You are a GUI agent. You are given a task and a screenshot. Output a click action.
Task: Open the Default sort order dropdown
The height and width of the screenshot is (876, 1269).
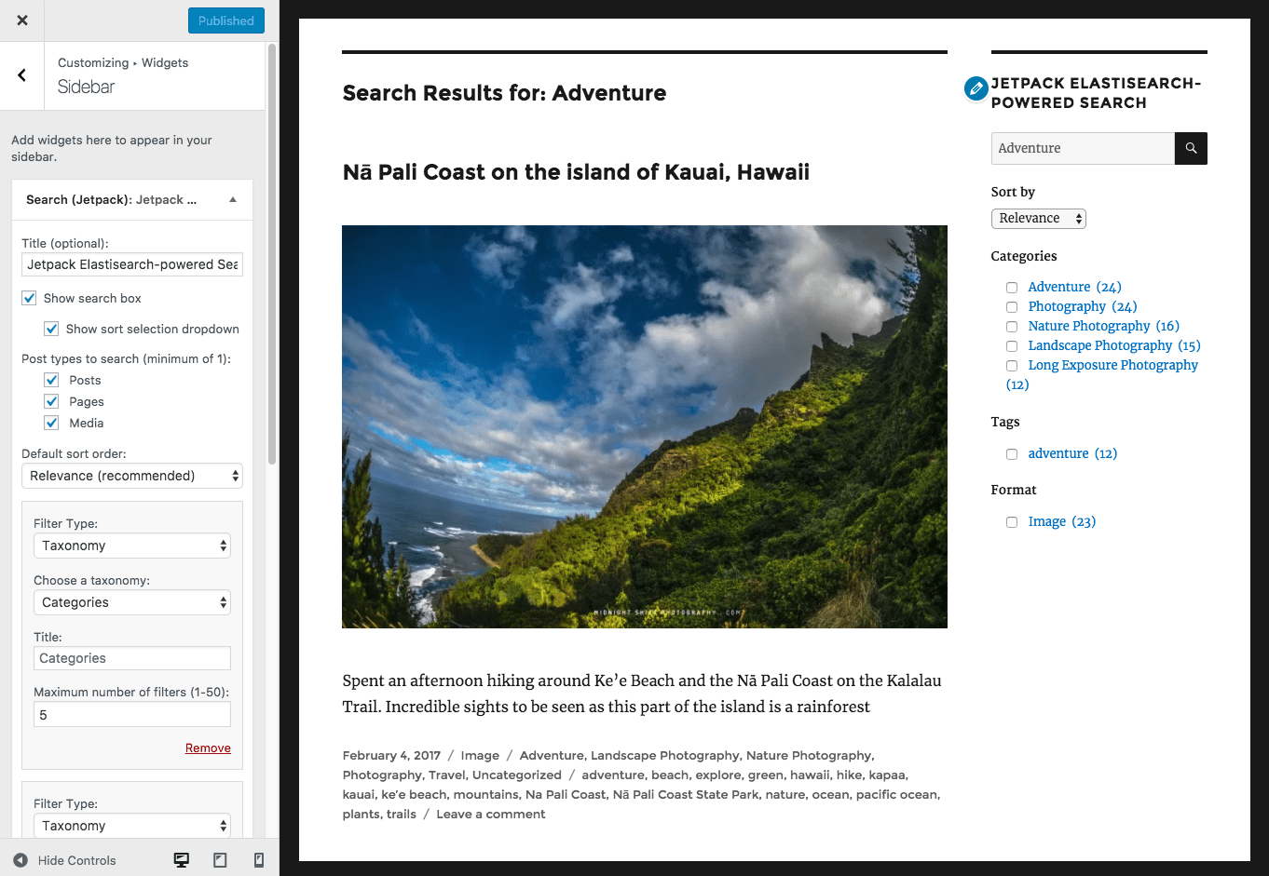tap(131, 476)
